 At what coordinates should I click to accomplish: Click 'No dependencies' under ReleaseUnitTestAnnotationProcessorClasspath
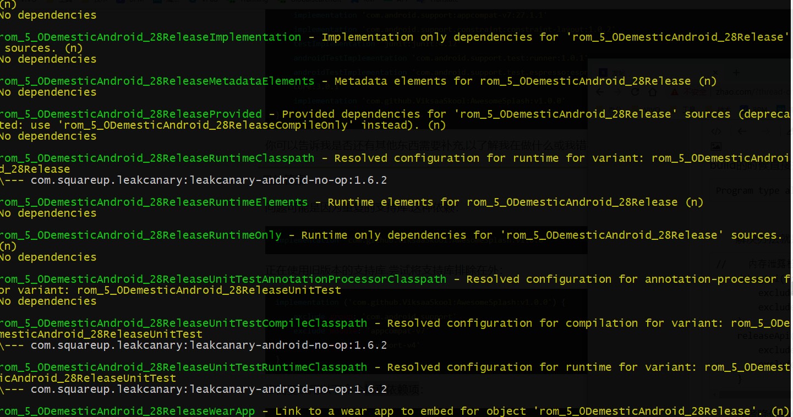click(x=48, y=301)
